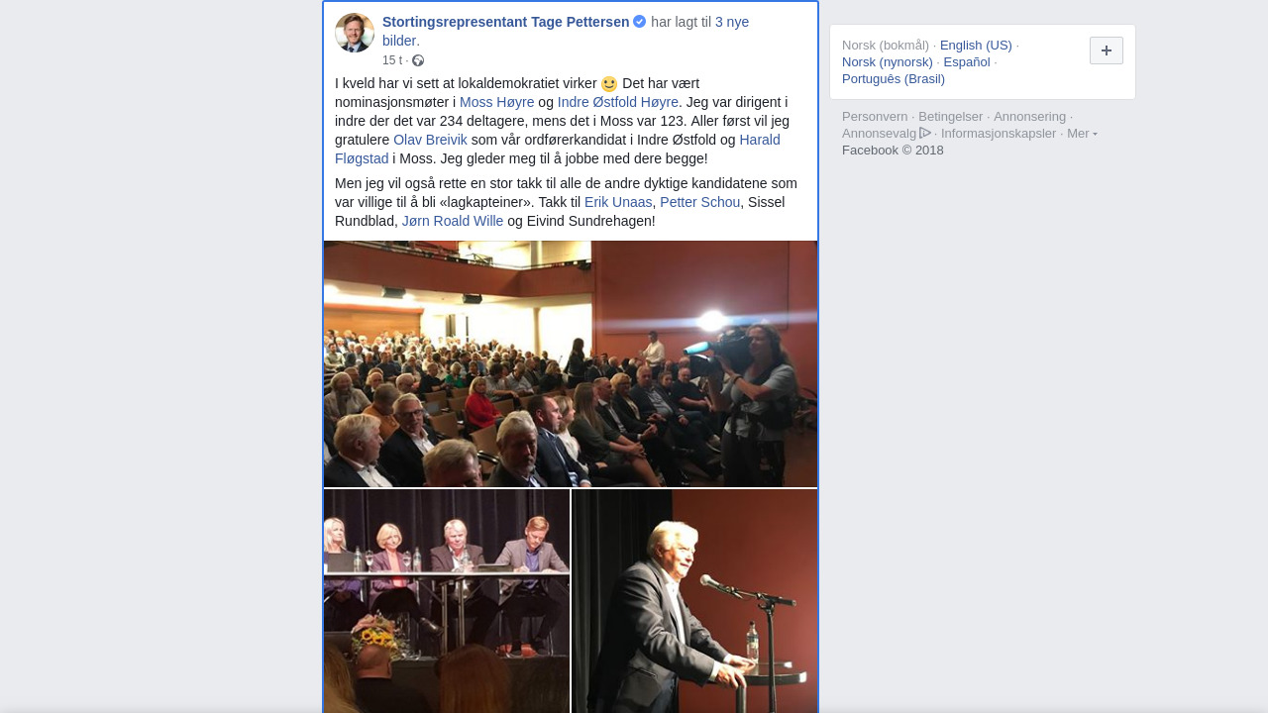The image size is (1268, 713).
Task: Click the smiley emoji in post
Action: click(x=609, y=84)
